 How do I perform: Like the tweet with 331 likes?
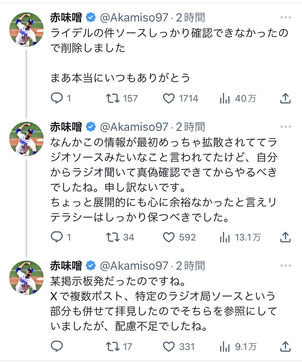pyautogui.click(x=169, y=346)
